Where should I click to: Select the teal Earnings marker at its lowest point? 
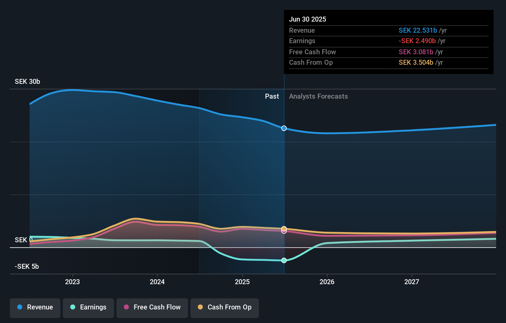pyautogui.click(x=284, y=260)
